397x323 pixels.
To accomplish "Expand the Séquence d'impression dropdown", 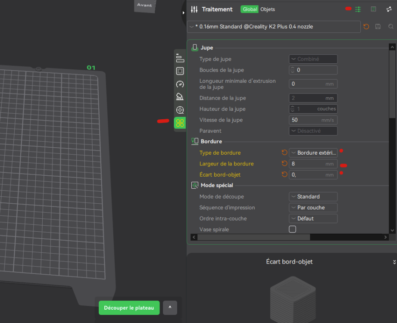I will 313,208.
